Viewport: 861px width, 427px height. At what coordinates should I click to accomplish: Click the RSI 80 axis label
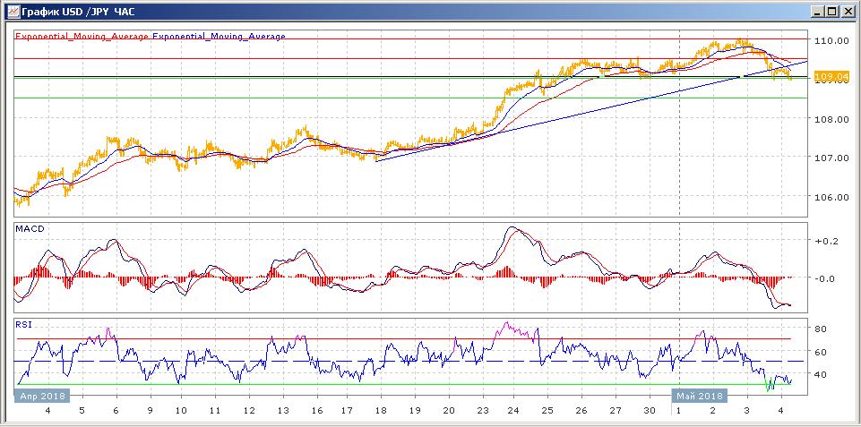(822, 329)
